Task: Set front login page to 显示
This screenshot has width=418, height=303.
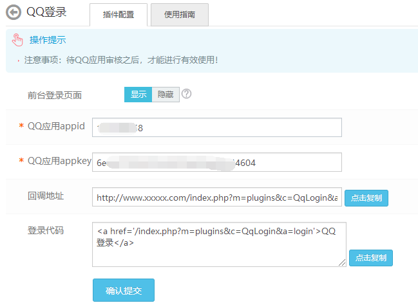Action: tap(138, 95)
